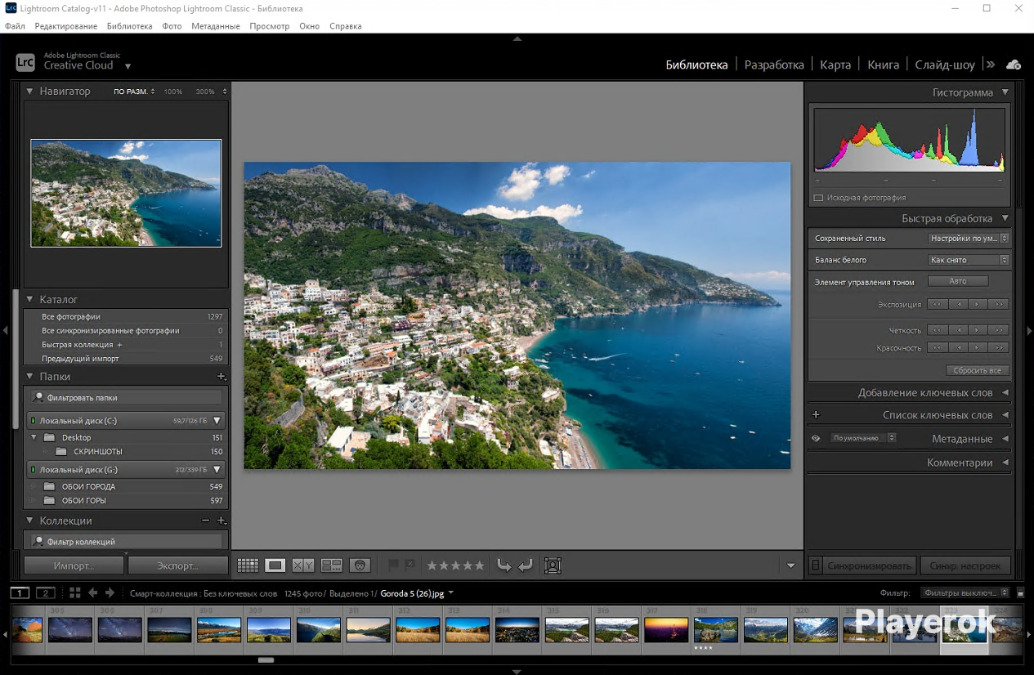Collapse the Гистограмма panel
The height and width of the screenshot is (675, 1034).
point(1005,93)
